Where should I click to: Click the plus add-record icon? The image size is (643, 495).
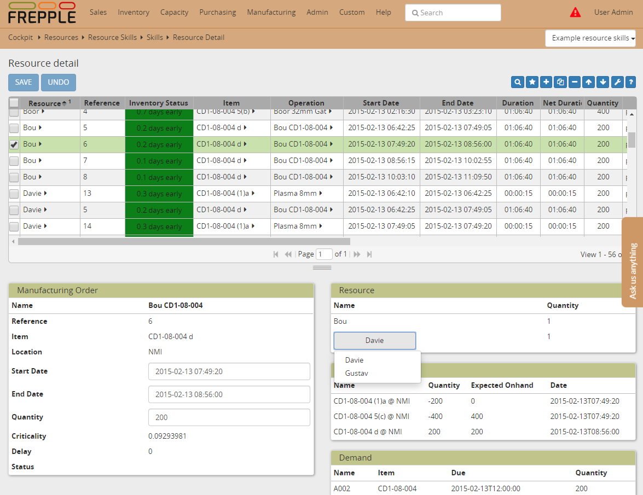[546, 82]
